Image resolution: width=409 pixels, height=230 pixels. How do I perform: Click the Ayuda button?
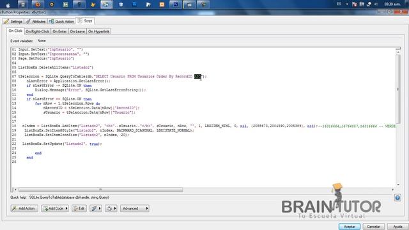397,227
